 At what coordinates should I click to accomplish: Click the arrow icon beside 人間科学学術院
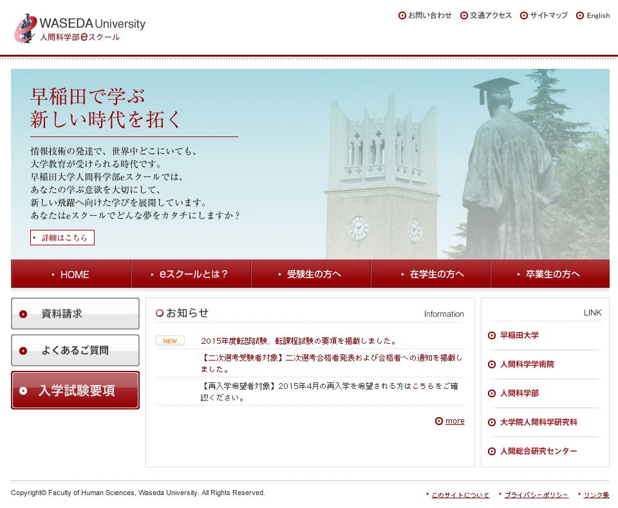pyautogui.click(x=491, y=364)
